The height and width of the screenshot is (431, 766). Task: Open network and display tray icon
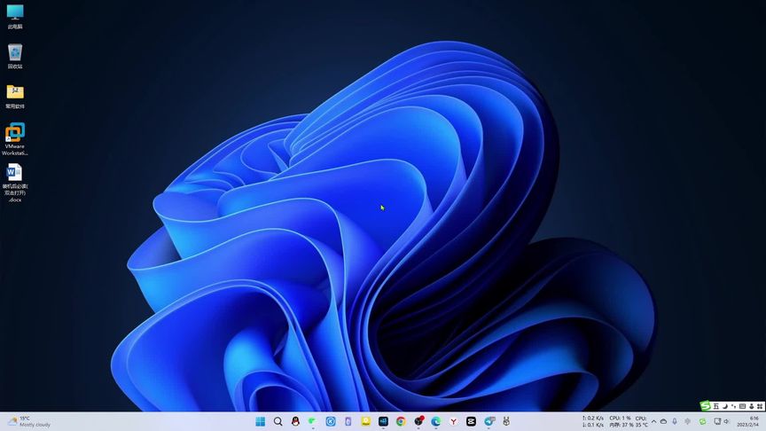point(717,421)
